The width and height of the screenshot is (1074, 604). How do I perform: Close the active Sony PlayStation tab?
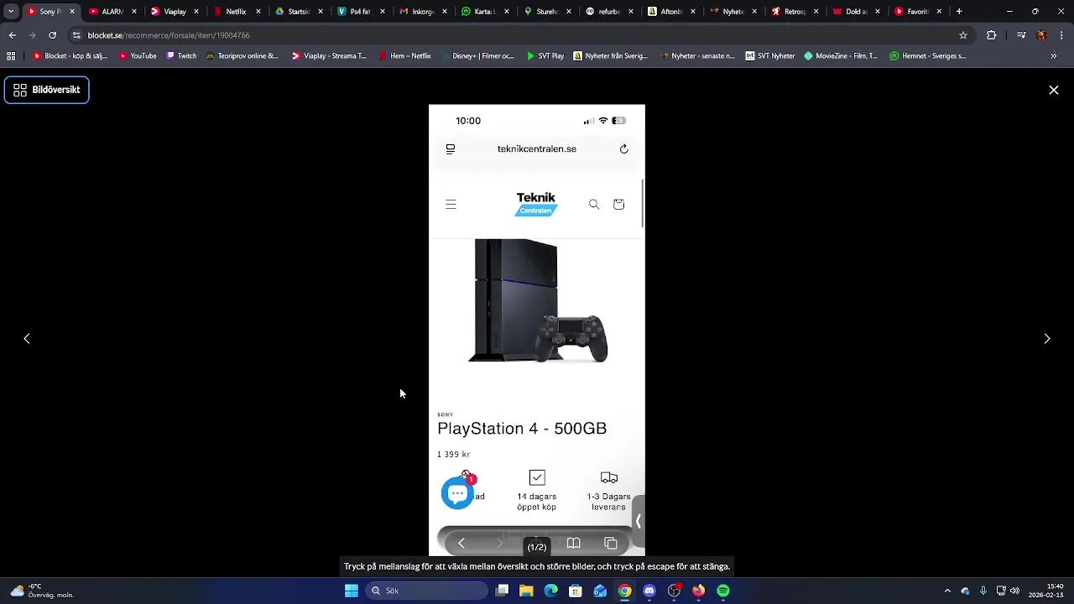(72, 12)
